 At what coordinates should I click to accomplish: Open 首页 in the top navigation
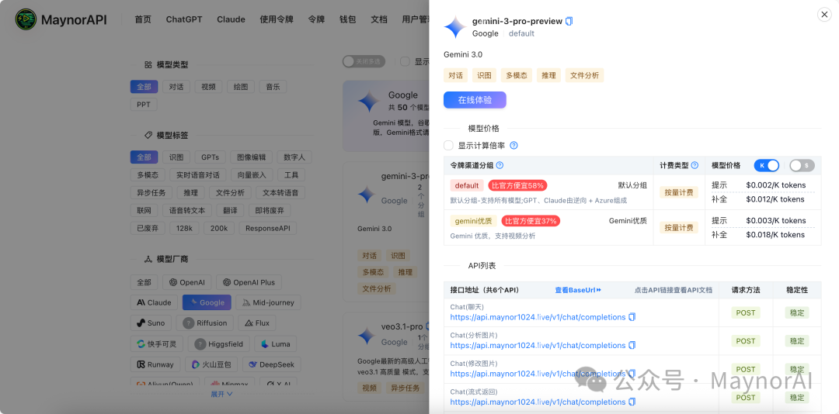pyautogui.click(x=143, y=19)
